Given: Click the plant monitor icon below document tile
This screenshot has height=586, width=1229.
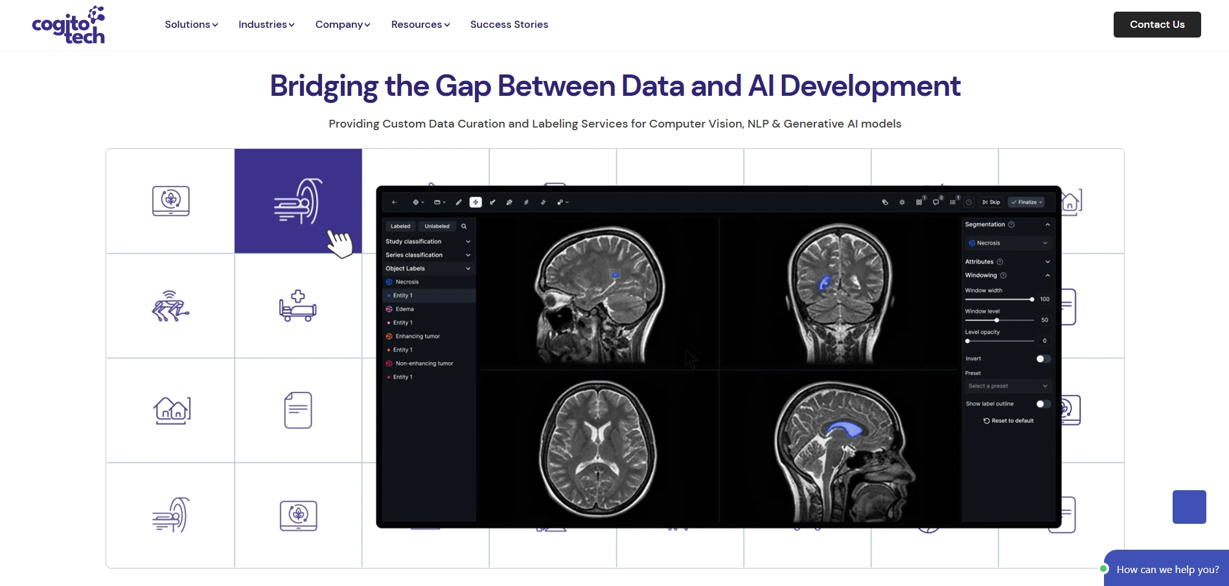Looking at the screenshot, I should [298, 515].
